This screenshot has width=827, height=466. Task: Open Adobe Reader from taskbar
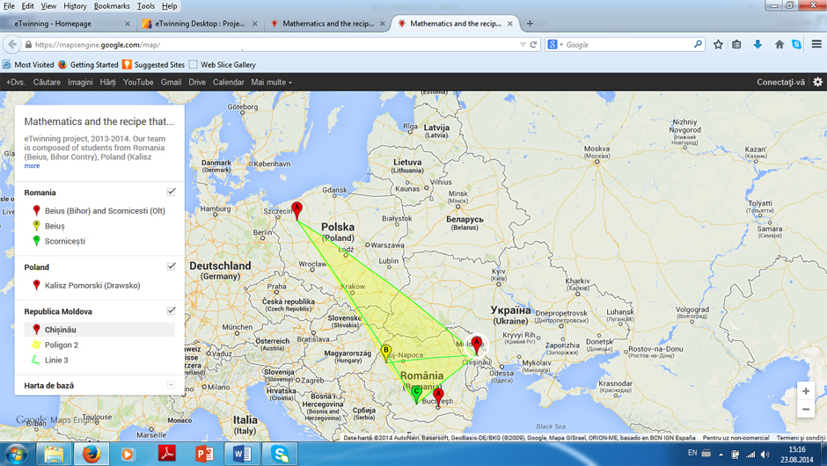166,454
